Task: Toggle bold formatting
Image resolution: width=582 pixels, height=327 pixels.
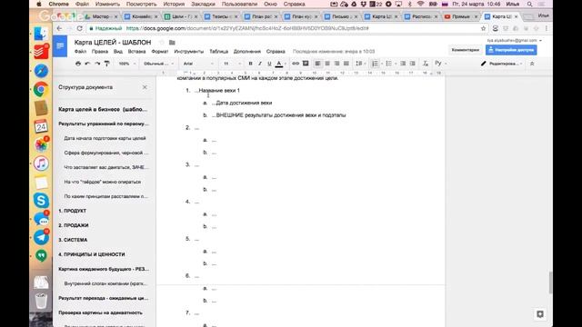Action: (251, 64)
